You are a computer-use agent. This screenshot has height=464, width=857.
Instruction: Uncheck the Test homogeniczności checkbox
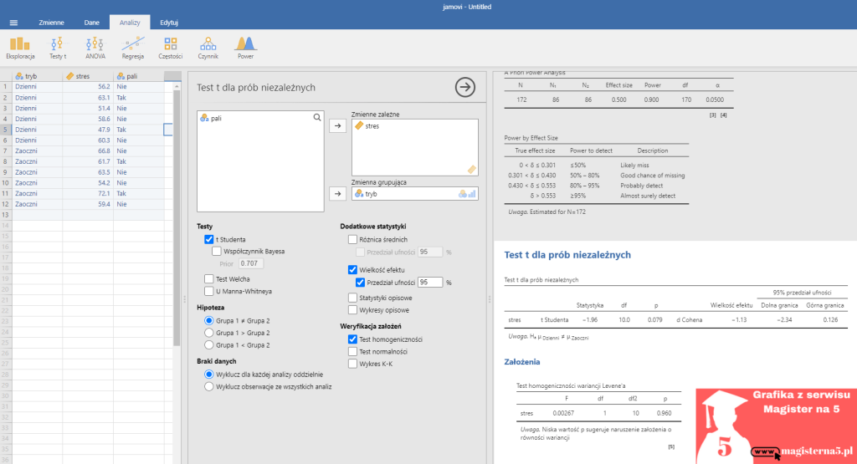coord(352,339)
